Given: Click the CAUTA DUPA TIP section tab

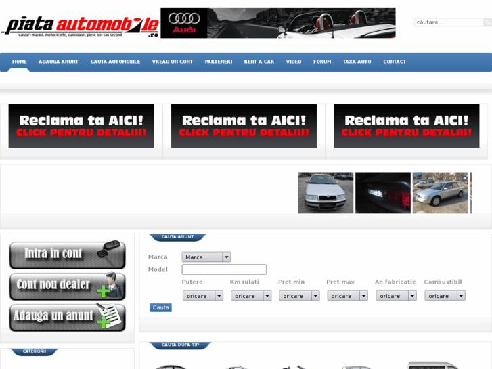Looking at the screenshot, I should [x=180, y=345].
